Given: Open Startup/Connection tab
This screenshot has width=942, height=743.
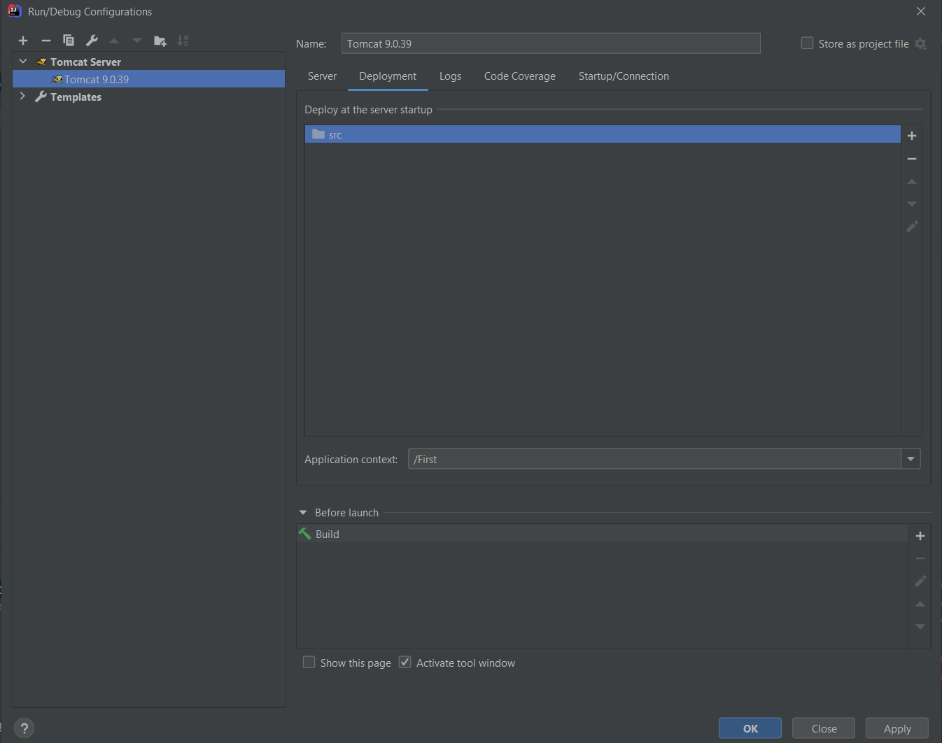Looking at the screenshot, I should (x=624, y=76).
